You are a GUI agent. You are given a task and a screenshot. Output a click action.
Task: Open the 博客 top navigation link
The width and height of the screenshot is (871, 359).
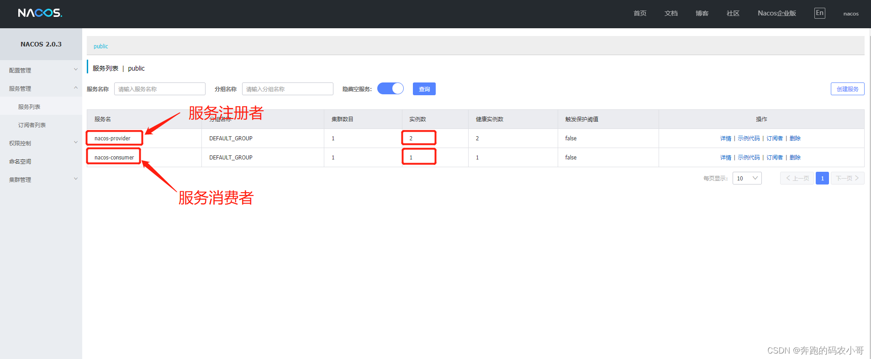click(x=702, y=13)
